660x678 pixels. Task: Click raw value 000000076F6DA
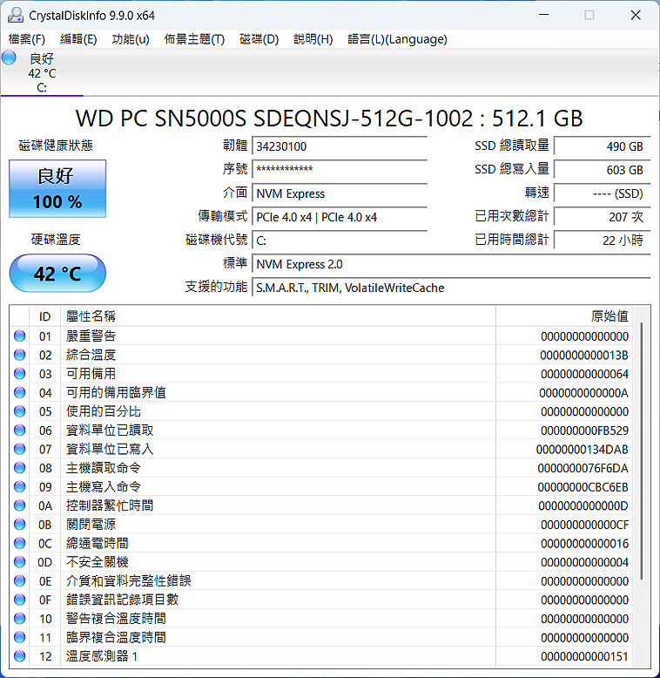click(x=583, y=468)
